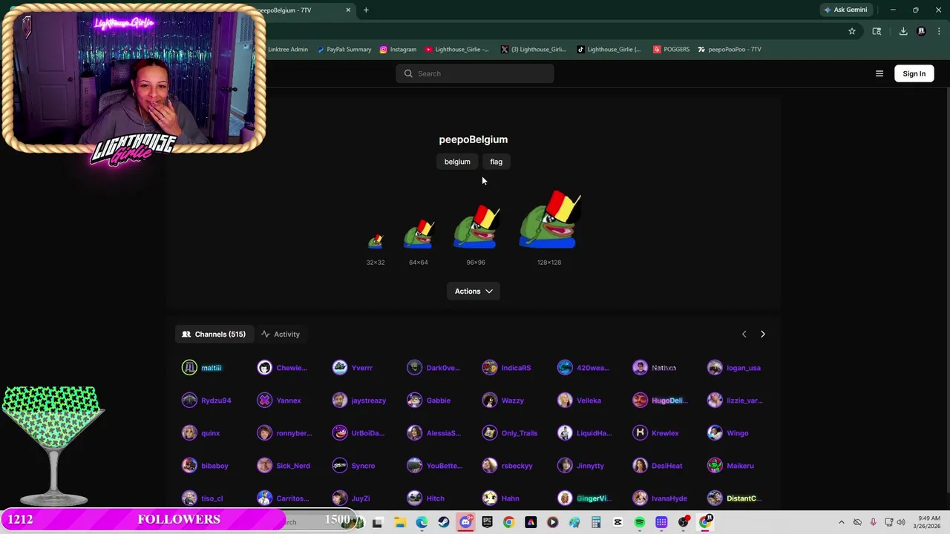Select the 32×32 emote preview

[376, 241]
